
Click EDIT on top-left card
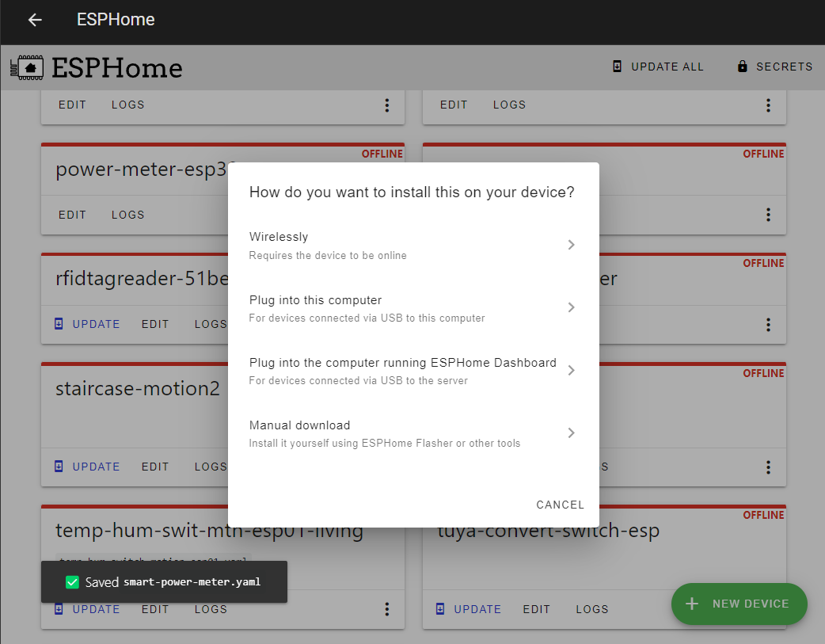[x=72, y=105]
